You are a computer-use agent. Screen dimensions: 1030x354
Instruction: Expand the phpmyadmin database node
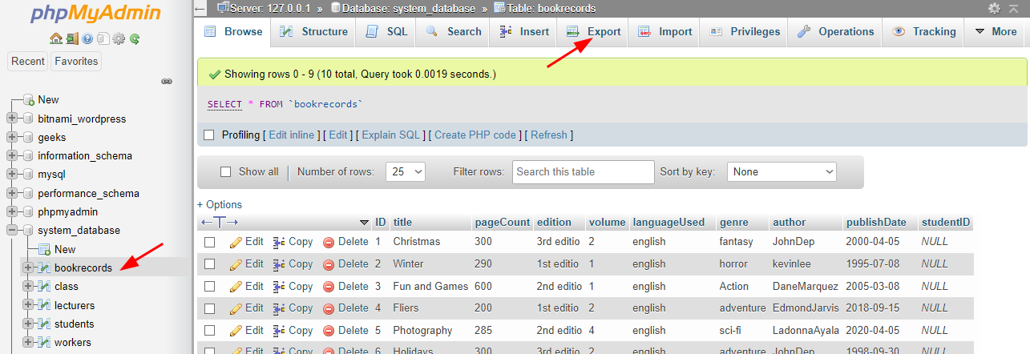click(12, 212)
